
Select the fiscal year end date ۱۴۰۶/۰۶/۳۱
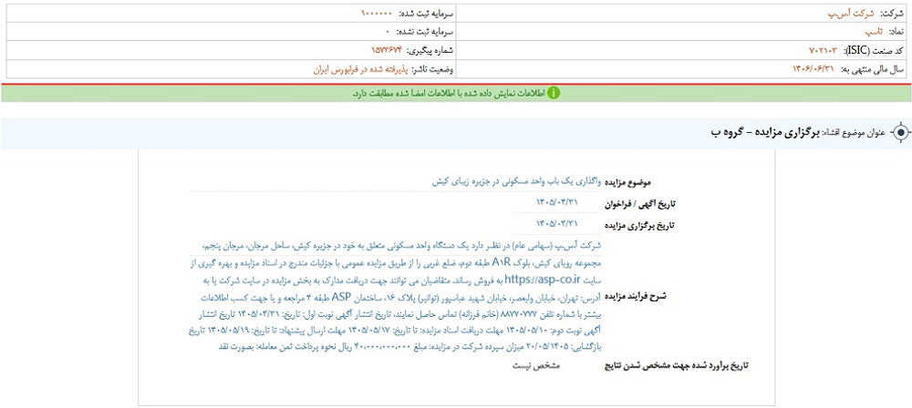814,68
